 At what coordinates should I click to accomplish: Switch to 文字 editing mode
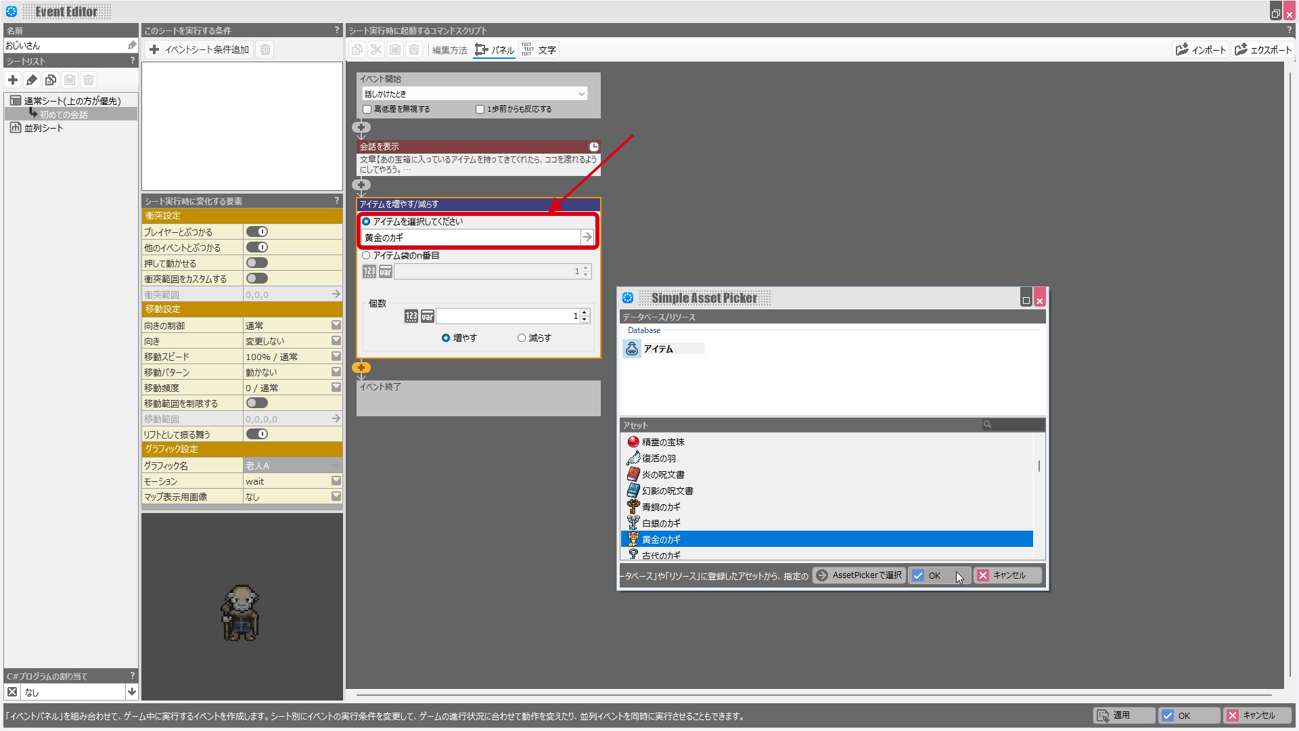(x=539, y=50)
